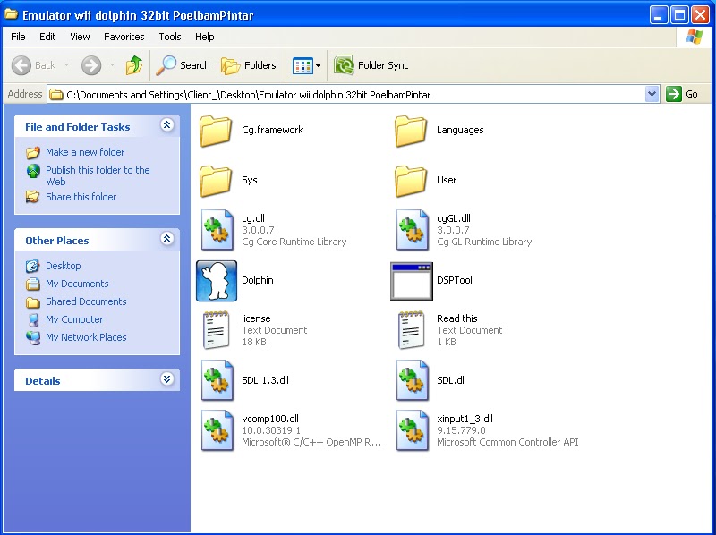Select the xinput1_3.dll controller API file
The height and width of the screenshot is (535, 716).
pos(411,430)
